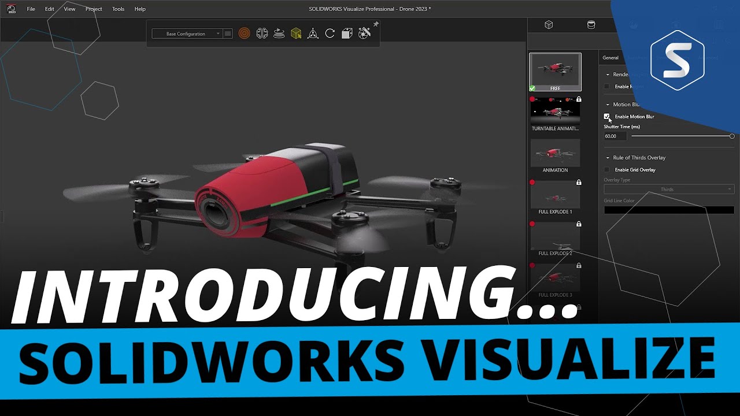Open the Edit menu
740x416 pixels.
(x=50, y=9)
